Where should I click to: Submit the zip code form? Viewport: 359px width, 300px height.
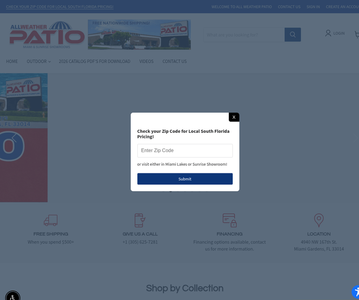pos(185,179)
